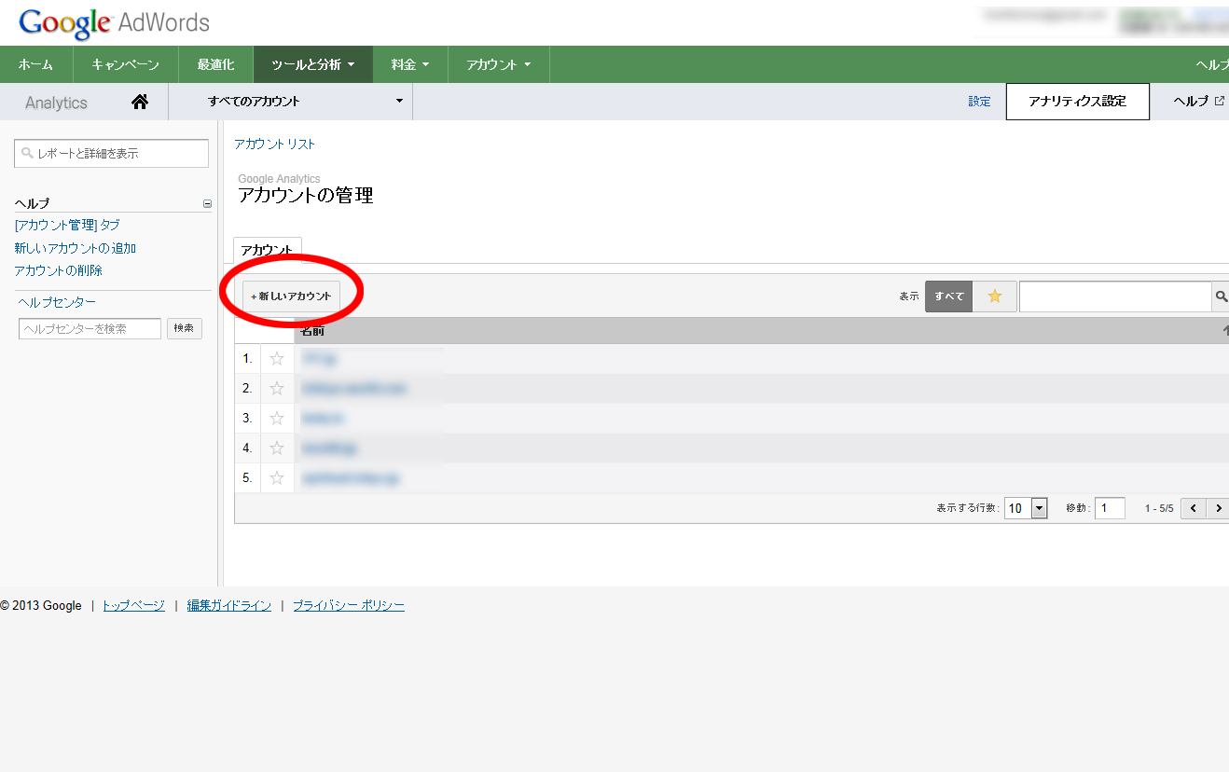Open the 料金 menu
The width and height of the screenshot is (1229, 772).
[x=410, y=64]
